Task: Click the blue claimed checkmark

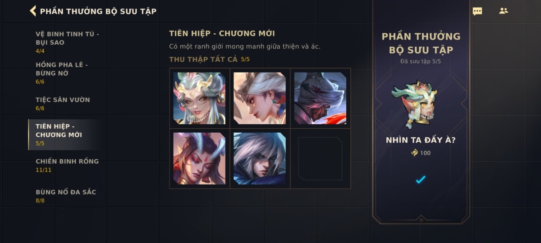Action: point(421,180)
